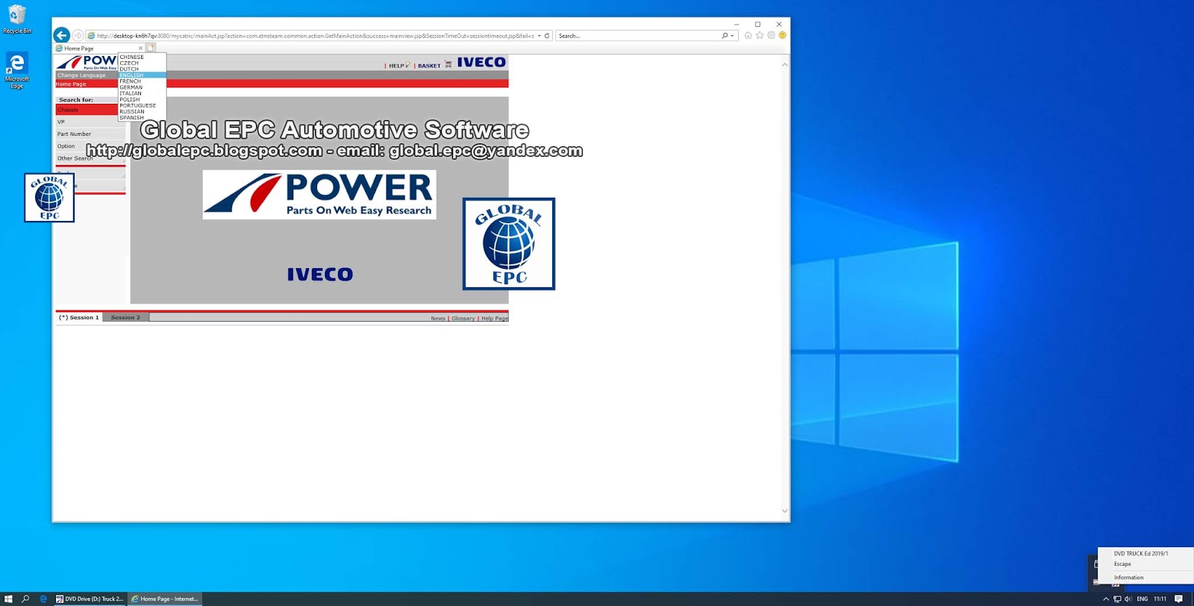Screen dimensions: 1194x606
Task: Choose FRENCH from the language list
Action: pos(142,81)
